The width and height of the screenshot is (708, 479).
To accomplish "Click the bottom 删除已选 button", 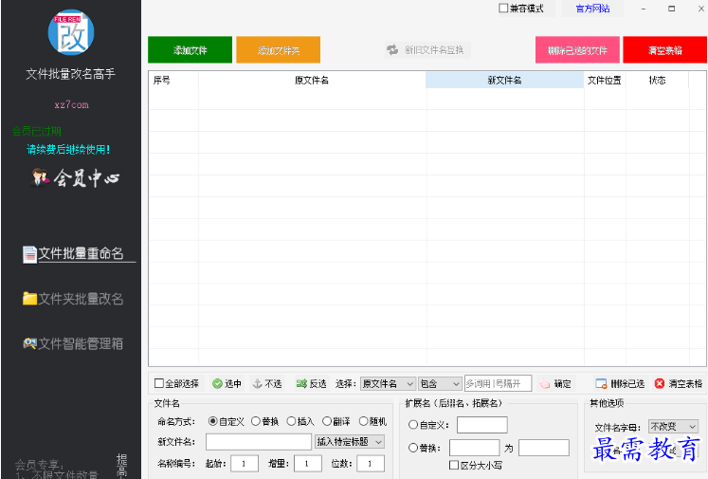I will tap(621, 383).
